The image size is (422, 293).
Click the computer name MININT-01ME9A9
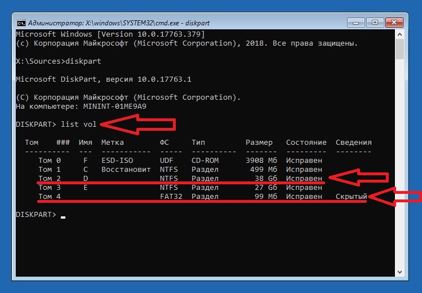[114, 106]
